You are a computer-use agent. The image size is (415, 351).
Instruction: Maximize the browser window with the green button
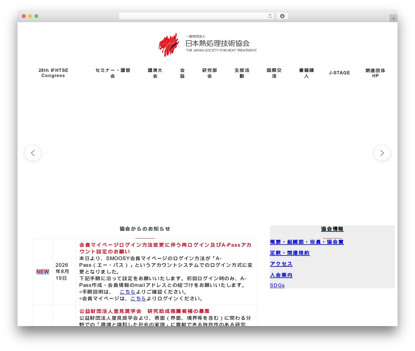click(36, 16)
